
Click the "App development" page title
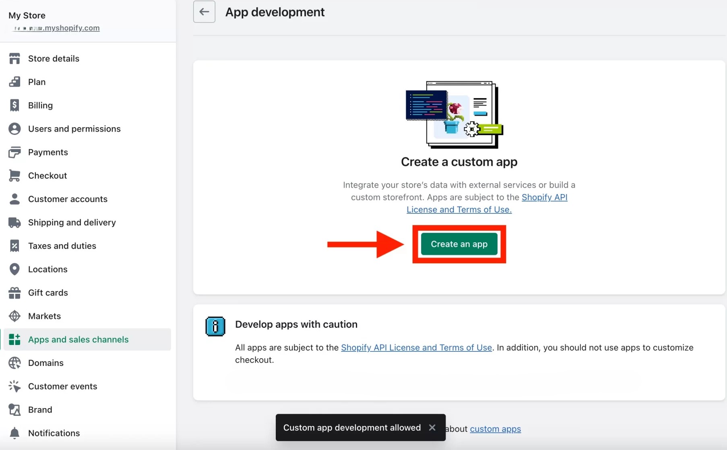(275, 12)
